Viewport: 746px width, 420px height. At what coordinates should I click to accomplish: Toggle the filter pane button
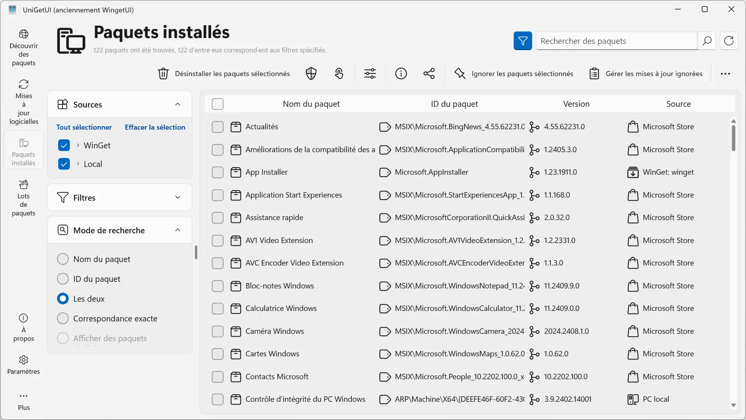click(x=523, y=41)
